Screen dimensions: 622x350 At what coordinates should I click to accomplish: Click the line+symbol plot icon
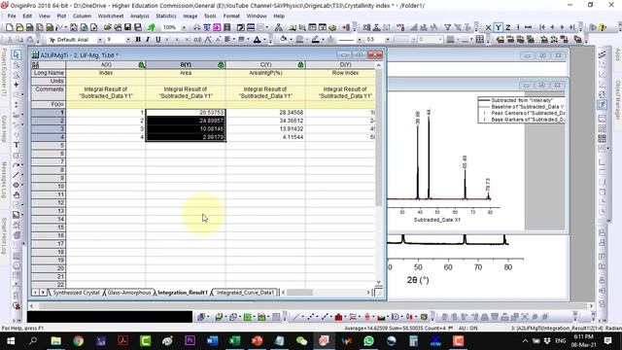pyautogui.click(x=325, y=317)
